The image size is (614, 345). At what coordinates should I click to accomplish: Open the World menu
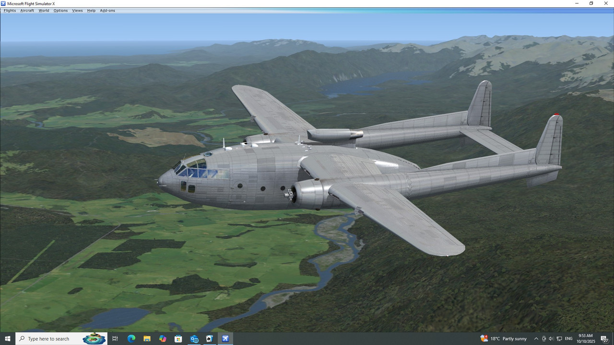pos(44,11)
